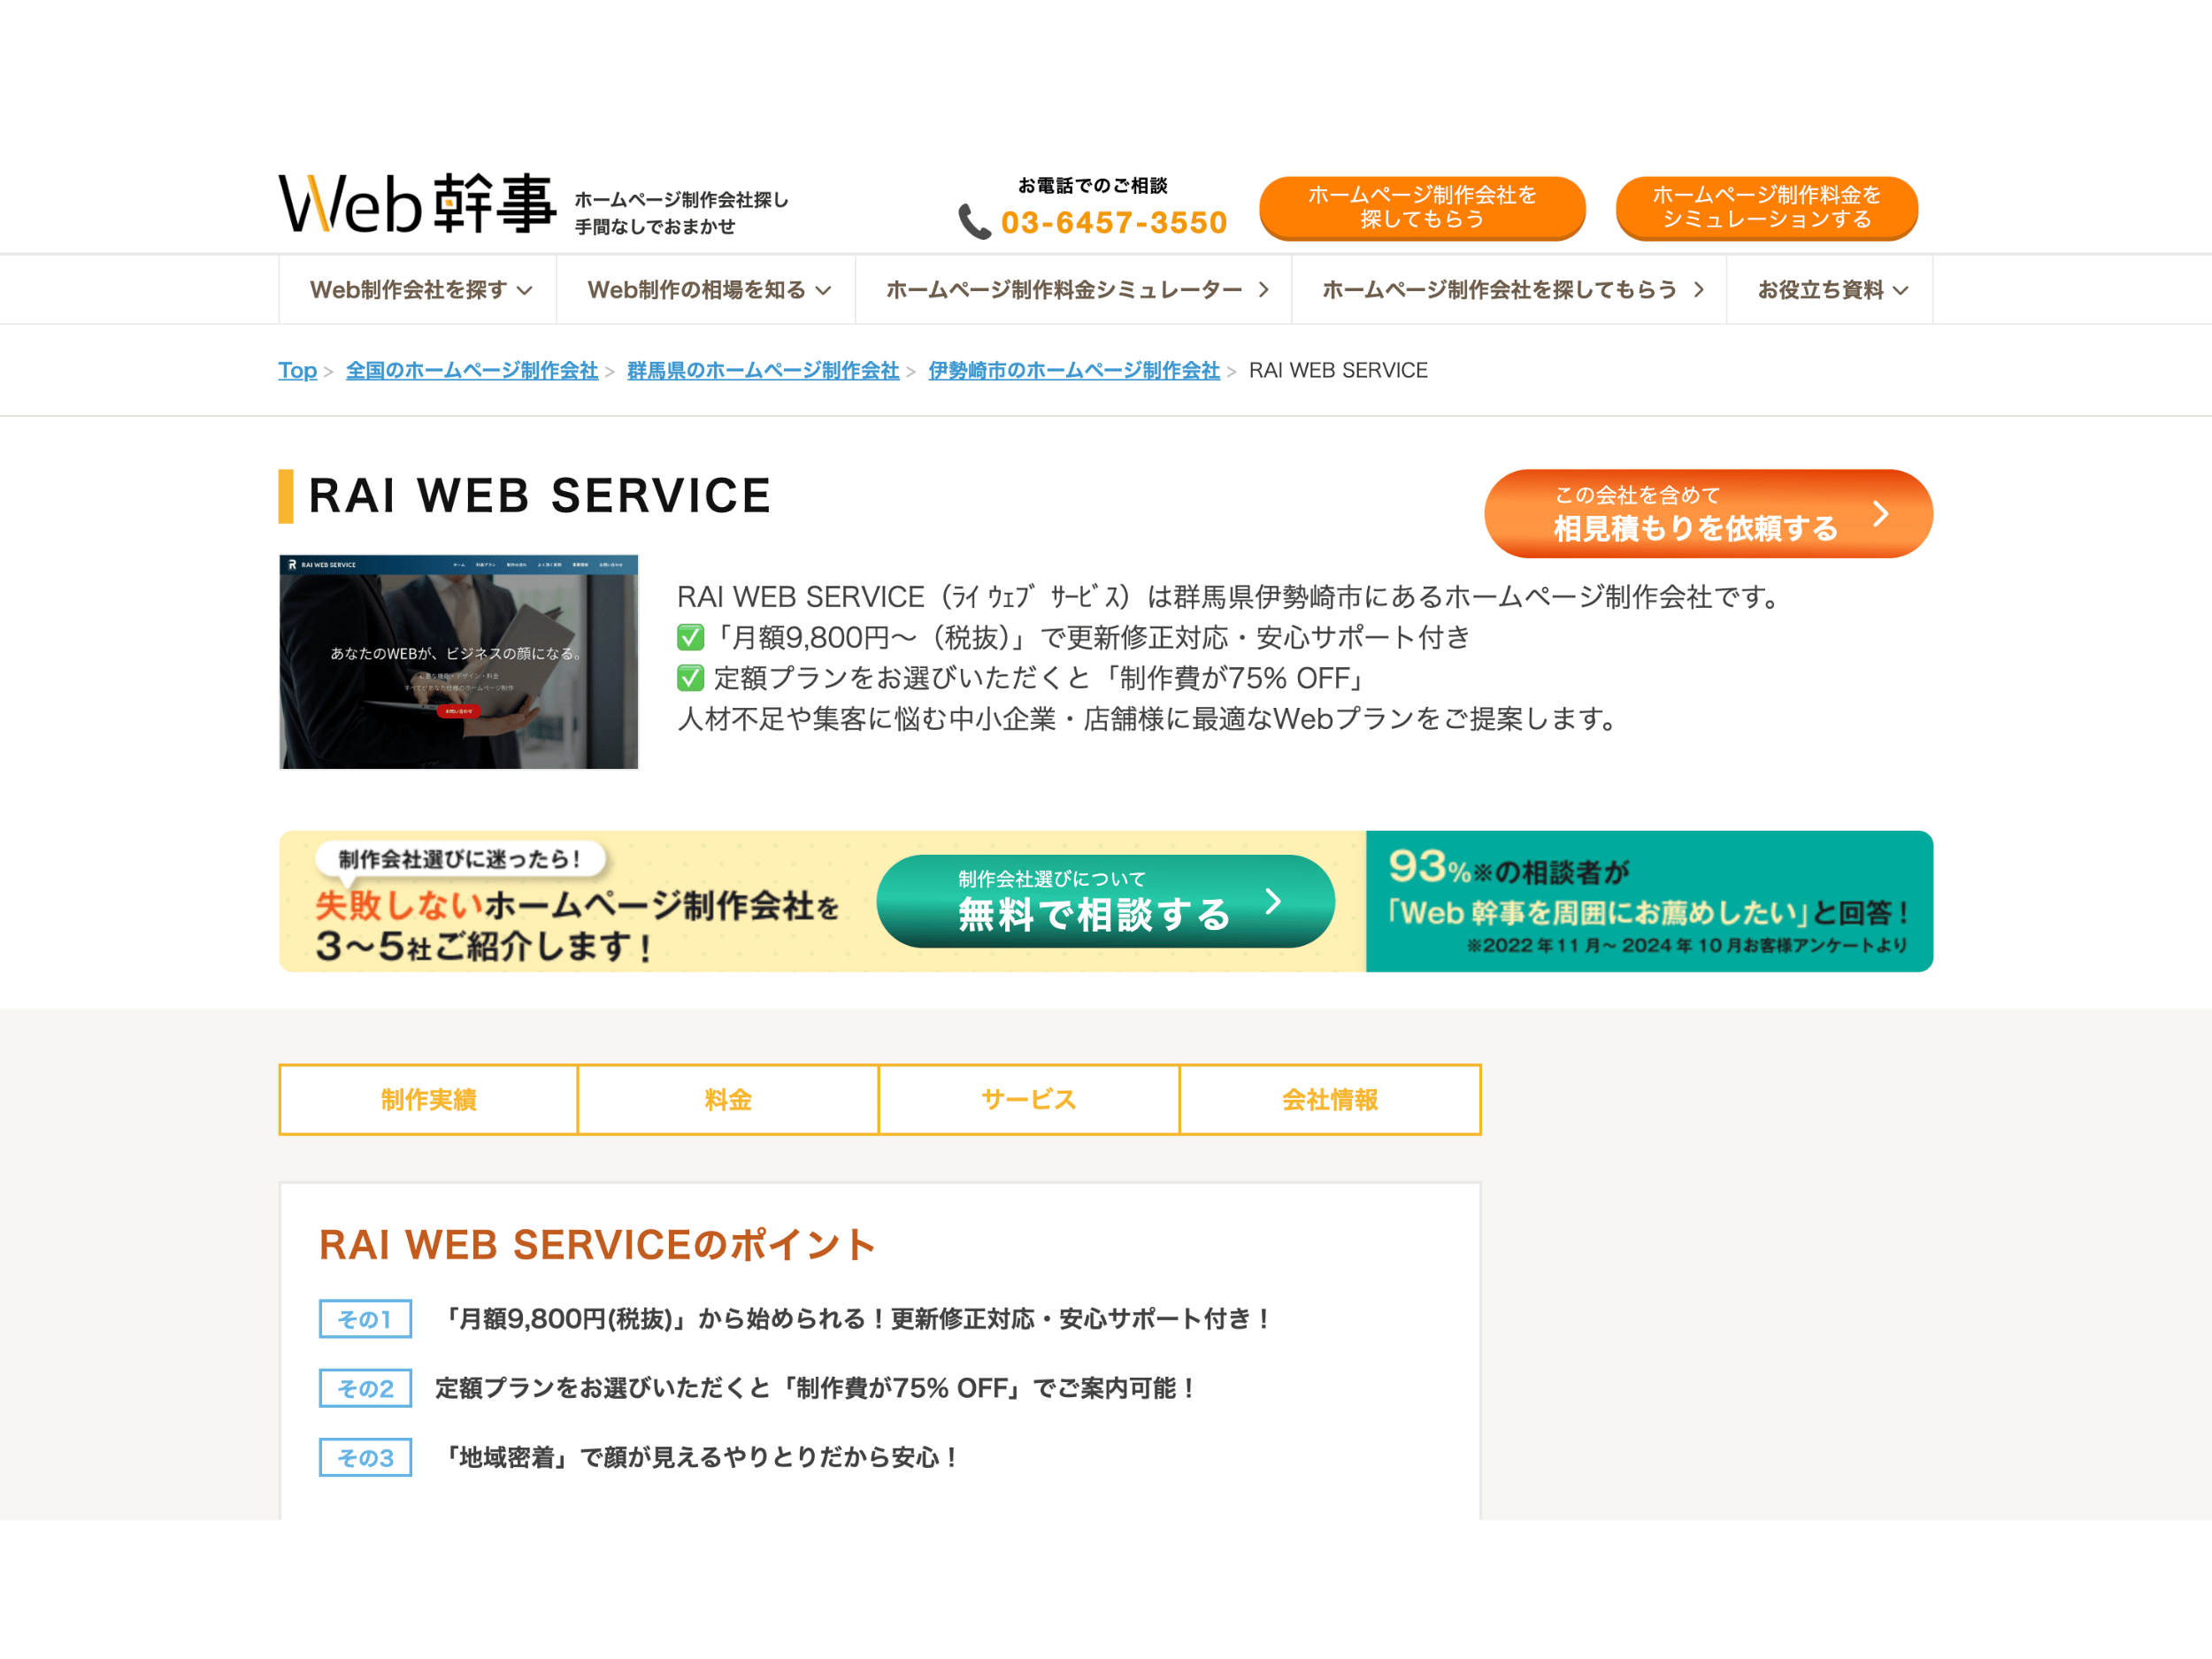Click the 会社情報 tab
Image resolution: width=2212 pixels, height=1659 pixels.
[x=1330, y=1099]
